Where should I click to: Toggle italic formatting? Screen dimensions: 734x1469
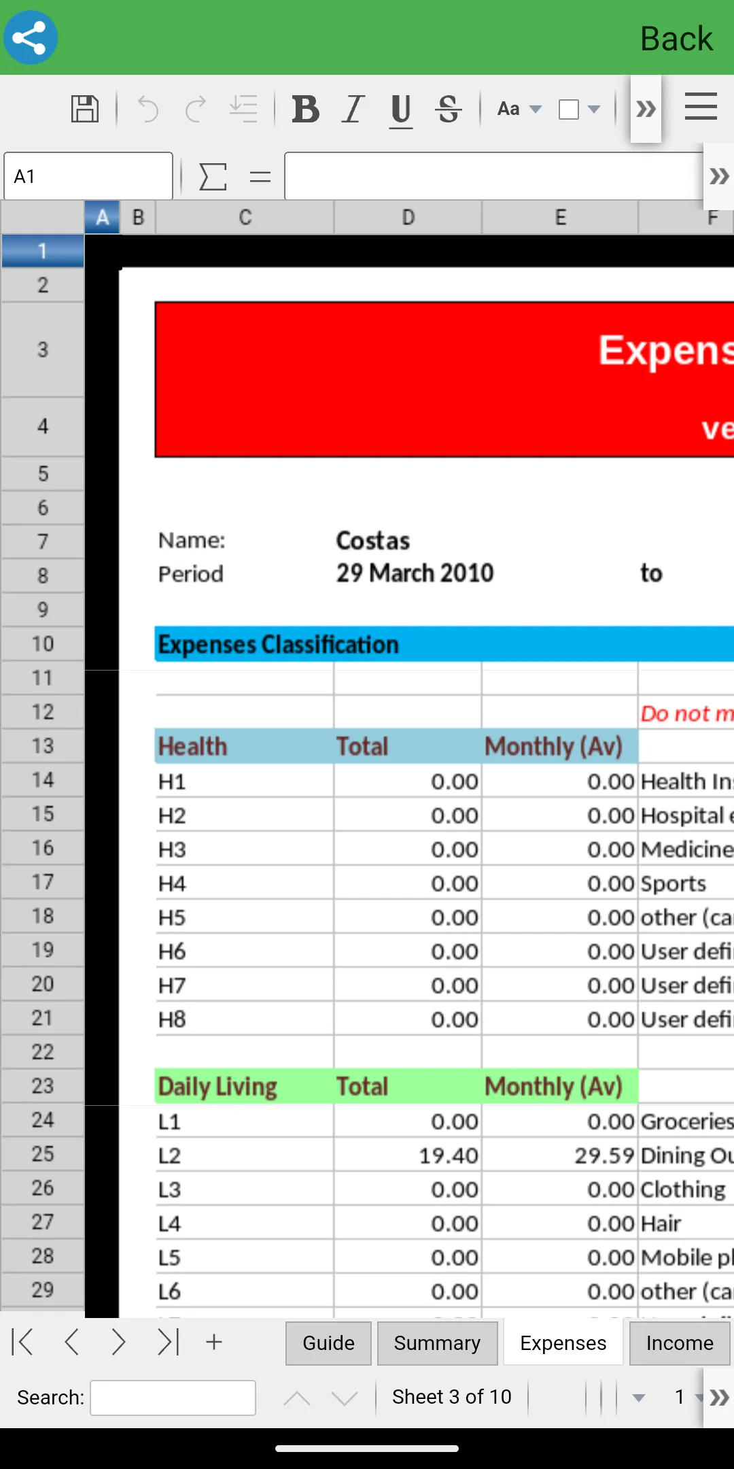tap(353, 109)
